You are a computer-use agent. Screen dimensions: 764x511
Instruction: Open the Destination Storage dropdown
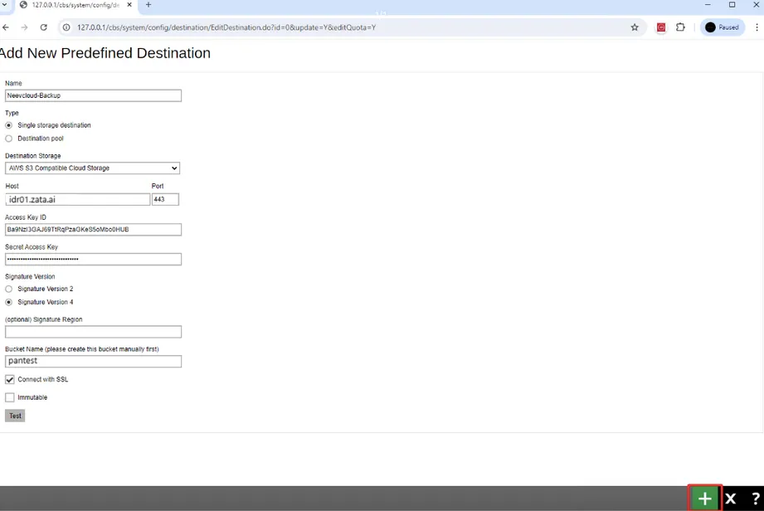93,168
